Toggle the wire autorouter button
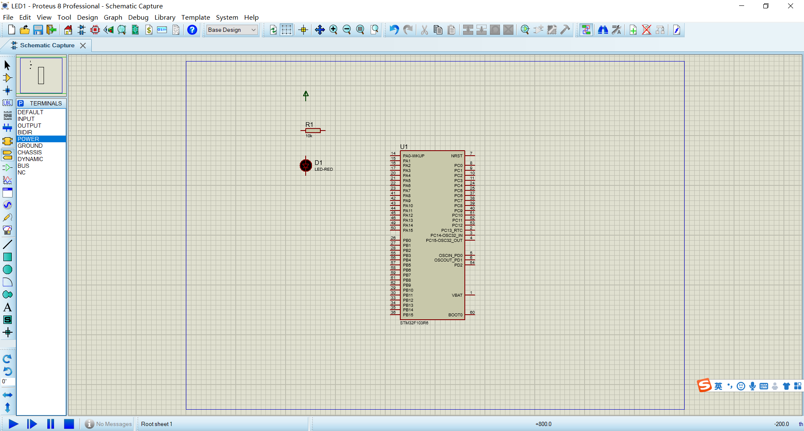 [x=586, y=30]
